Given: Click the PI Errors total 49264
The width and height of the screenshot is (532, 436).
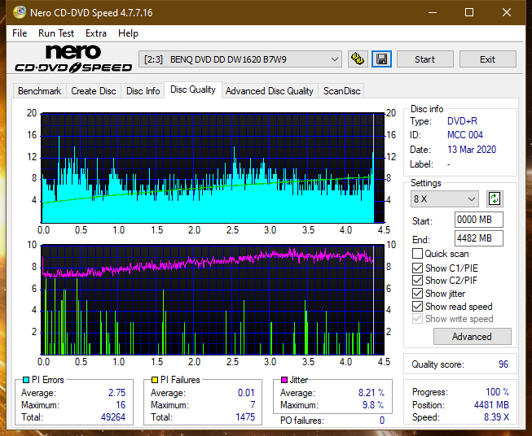Looking at the screenshot, I should tap(113, 417).
